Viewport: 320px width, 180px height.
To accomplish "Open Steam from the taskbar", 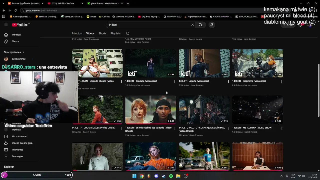I will tap(163, 176).
